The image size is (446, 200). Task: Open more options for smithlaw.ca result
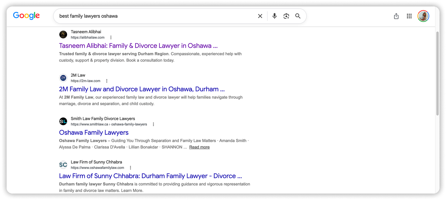[x=153, y=124]
